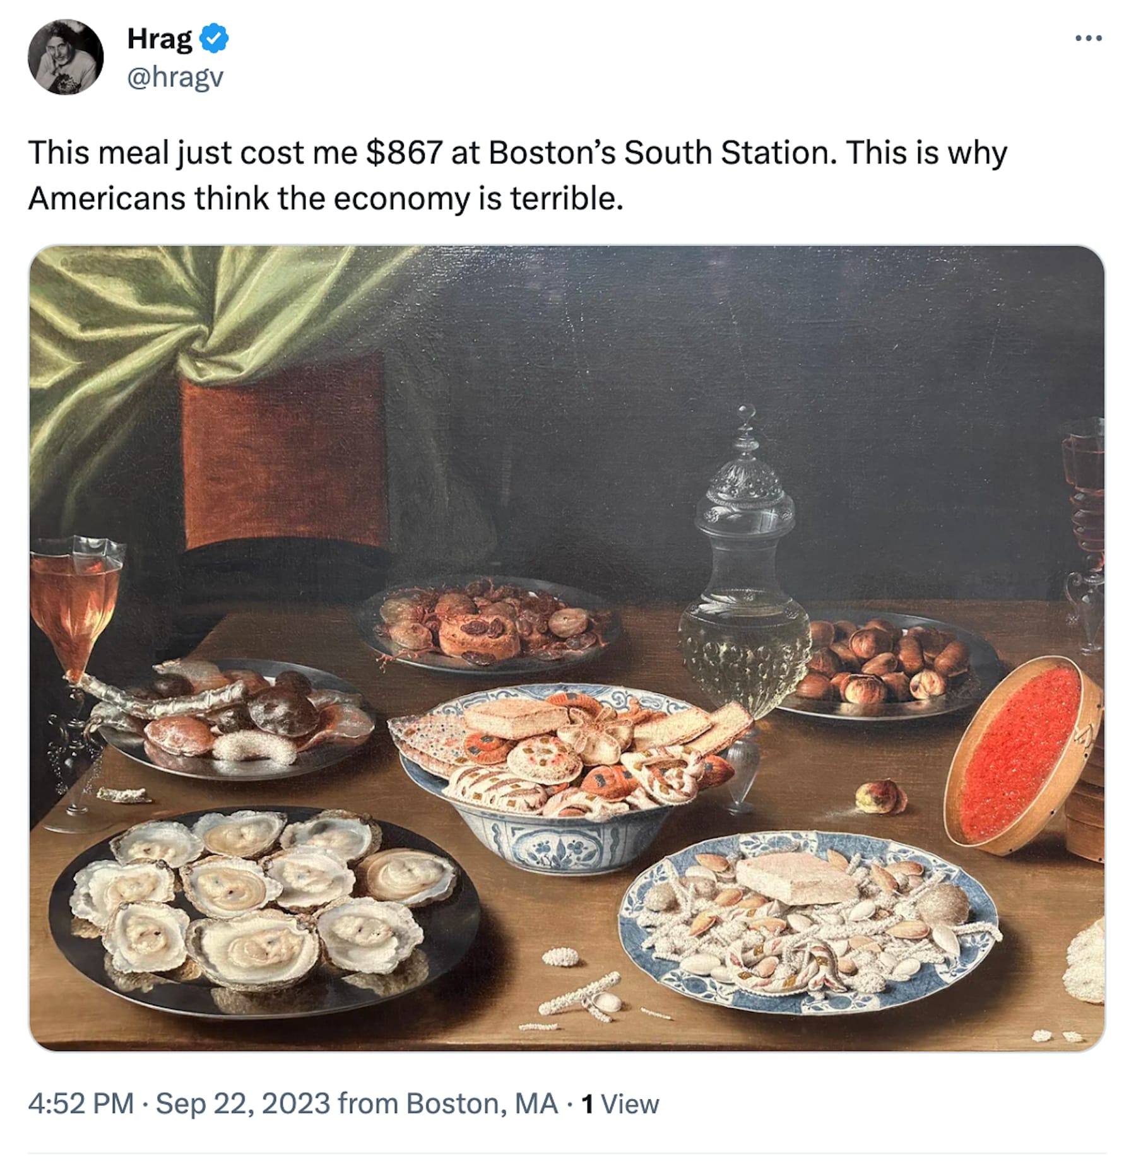Click the wine glass at painting's left
This screenshot has width=1136, height=1162.
(x=76, y=606)
